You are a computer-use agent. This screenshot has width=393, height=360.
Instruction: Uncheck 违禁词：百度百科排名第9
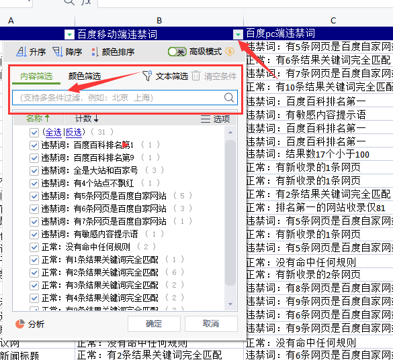[34, 158]
